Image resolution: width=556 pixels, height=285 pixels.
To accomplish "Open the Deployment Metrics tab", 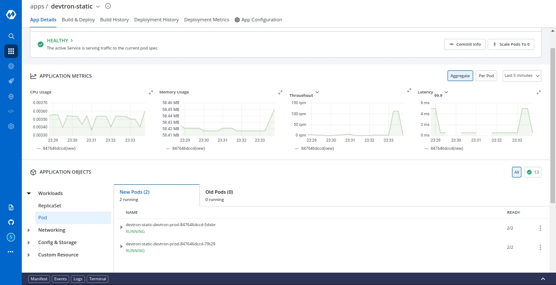I will click(x=206, y=20).
